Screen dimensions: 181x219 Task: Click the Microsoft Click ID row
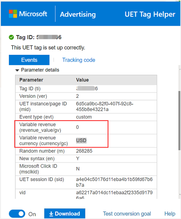point(86,169)
